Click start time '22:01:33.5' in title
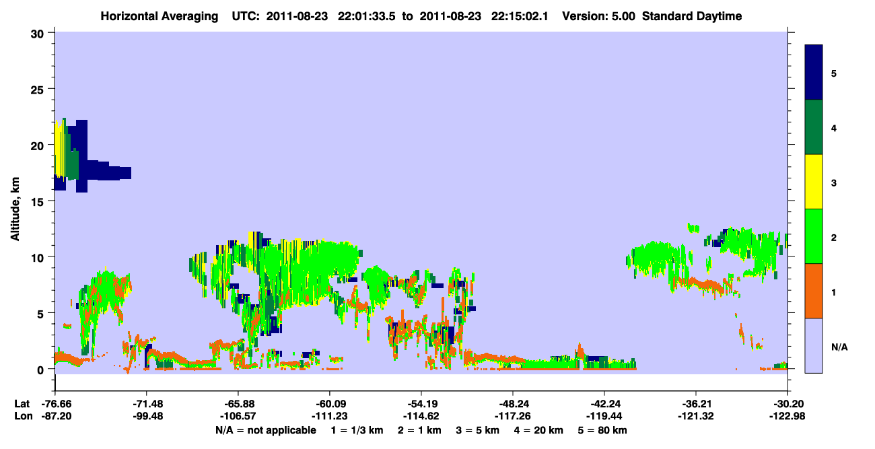 click(x=366, y=16)
